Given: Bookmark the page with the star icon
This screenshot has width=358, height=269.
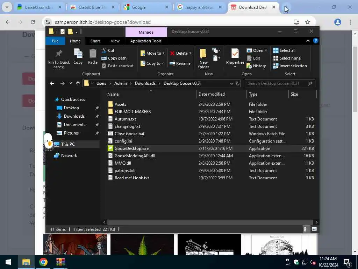Looking at the screenshot, I should [308, 22].
